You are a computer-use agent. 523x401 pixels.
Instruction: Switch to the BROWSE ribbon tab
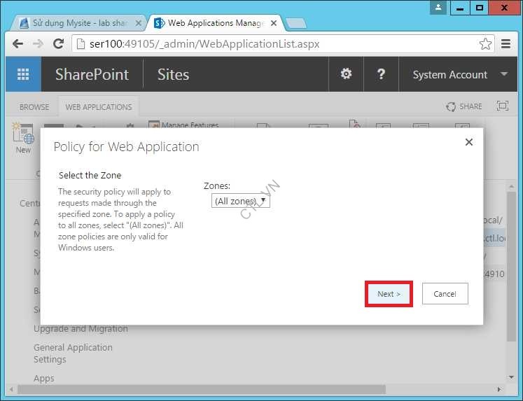34,107
